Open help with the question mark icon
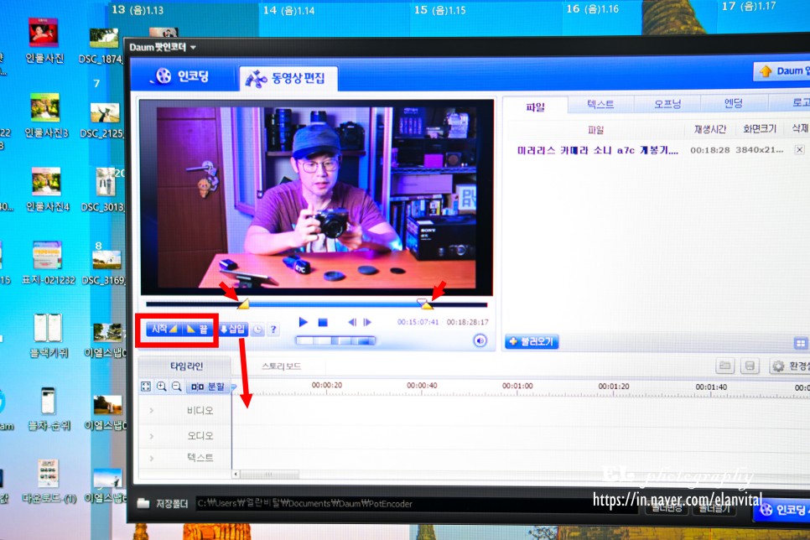 coord(273,330)
